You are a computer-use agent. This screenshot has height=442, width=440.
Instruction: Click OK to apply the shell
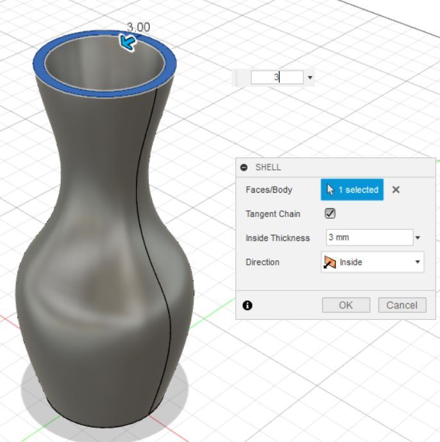pos(346,305)
